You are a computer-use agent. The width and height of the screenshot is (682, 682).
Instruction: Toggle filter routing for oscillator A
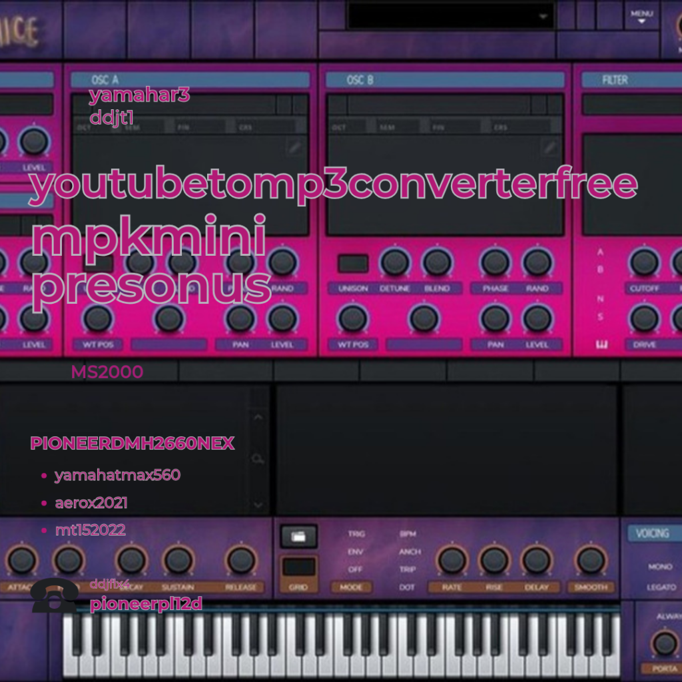tap(601, 252)
